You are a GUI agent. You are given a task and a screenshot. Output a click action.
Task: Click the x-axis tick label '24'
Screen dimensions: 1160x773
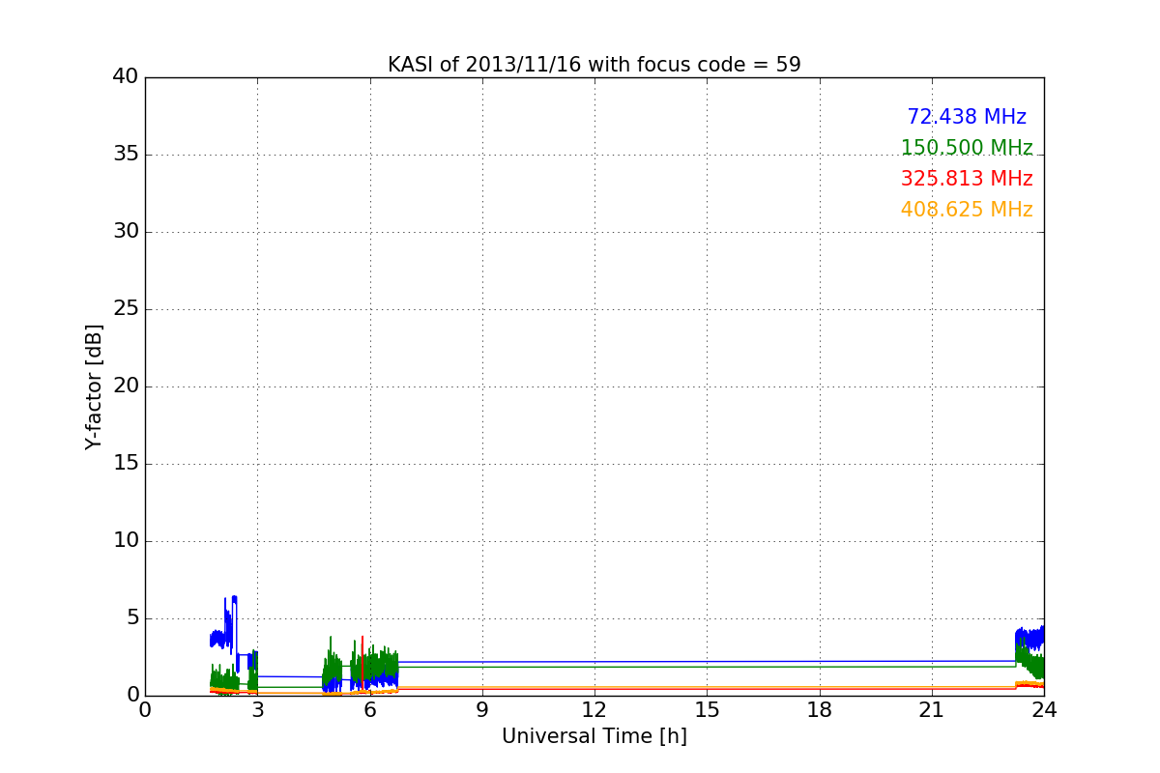(1044, 709)
